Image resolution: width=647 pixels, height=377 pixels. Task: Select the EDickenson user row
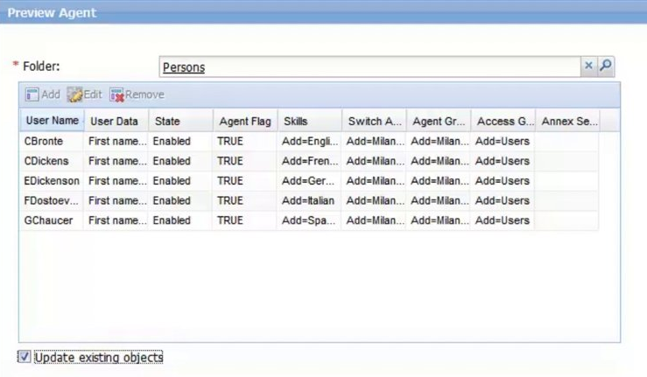(53, 181)
